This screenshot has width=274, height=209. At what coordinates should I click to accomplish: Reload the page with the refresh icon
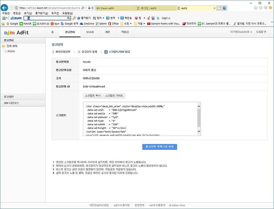92,8
